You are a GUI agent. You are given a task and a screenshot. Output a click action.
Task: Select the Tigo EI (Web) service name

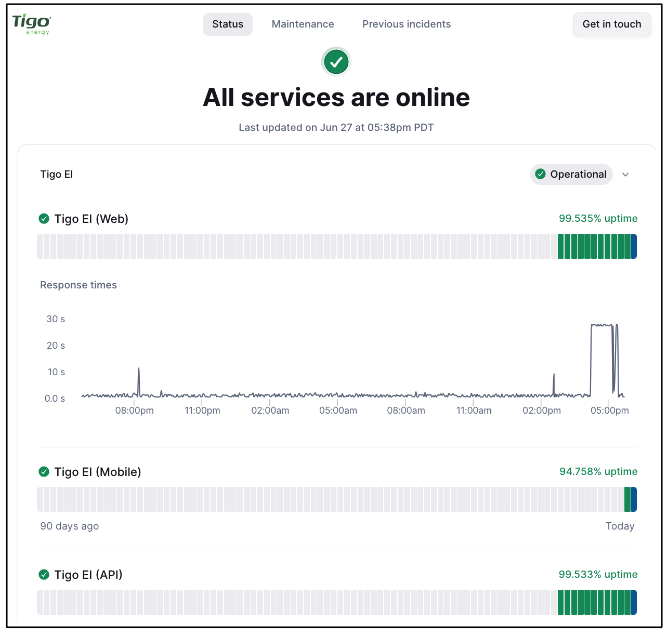(x=91, y=219)
